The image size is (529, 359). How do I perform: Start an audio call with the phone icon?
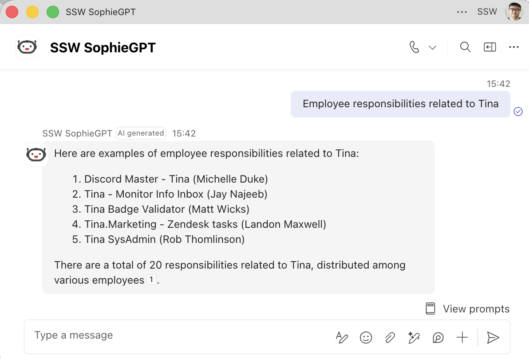(415, 47)
